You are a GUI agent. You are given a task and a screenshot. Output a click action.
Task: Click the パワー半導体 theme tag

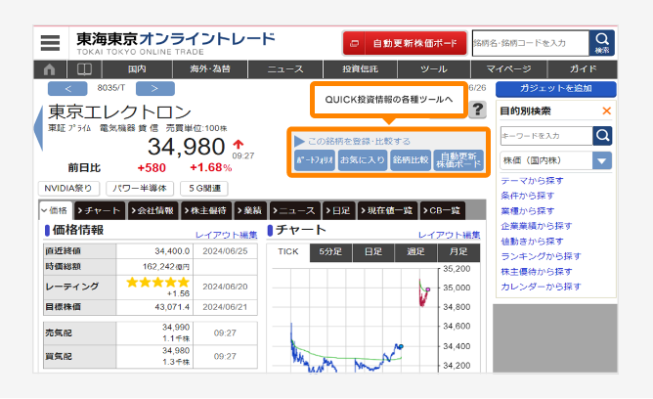140,189
